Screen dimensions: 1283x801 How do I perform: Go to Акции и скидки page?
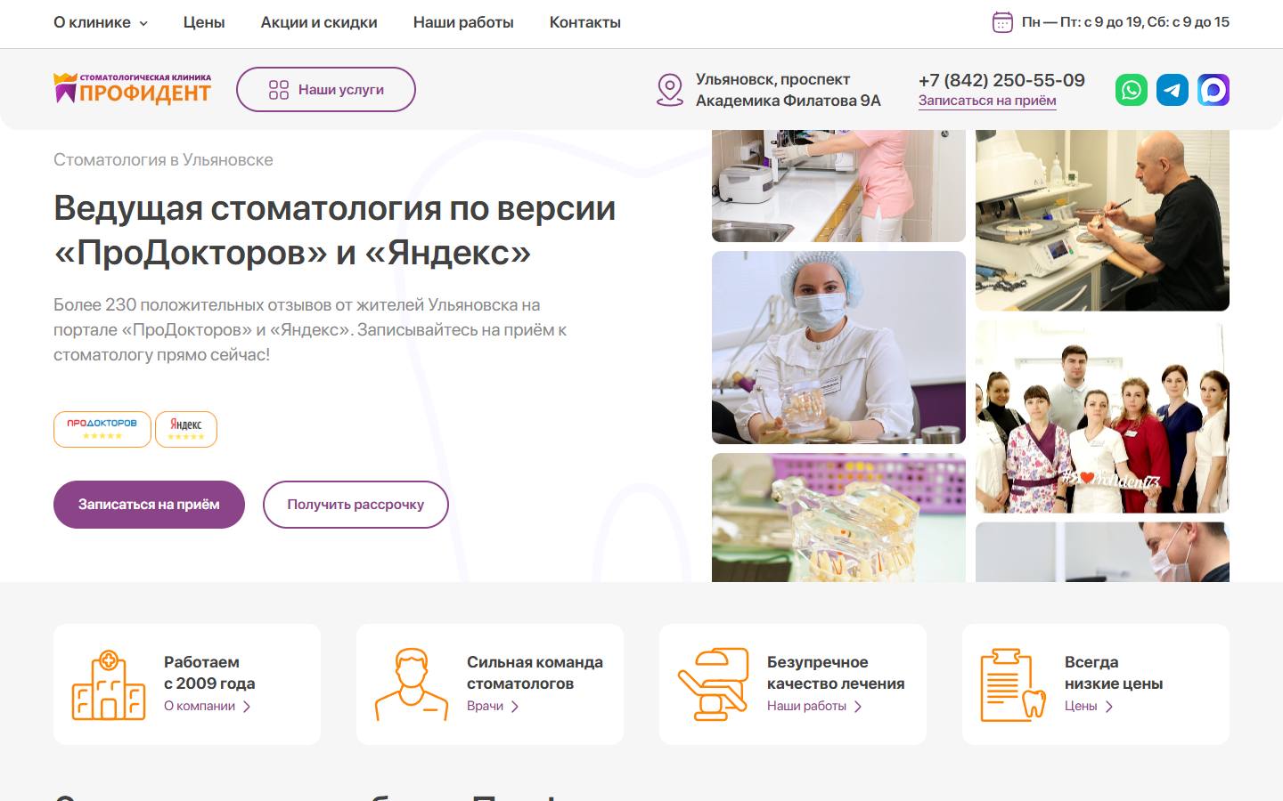pyautogui.click(x=319, y=22)
